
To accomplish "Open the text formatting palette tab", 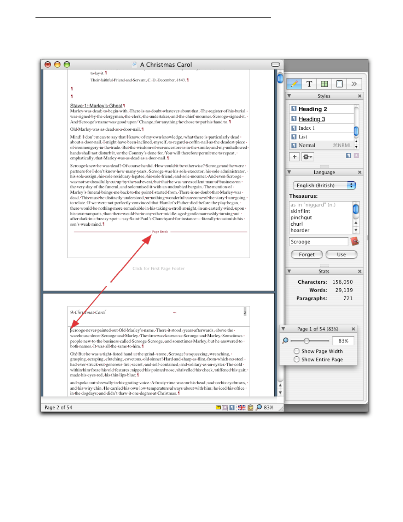I will [x=309, y=84].
